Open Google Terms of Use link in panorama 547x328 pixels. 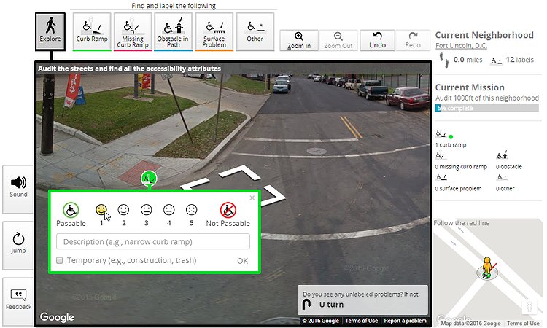tap(362, 321)
